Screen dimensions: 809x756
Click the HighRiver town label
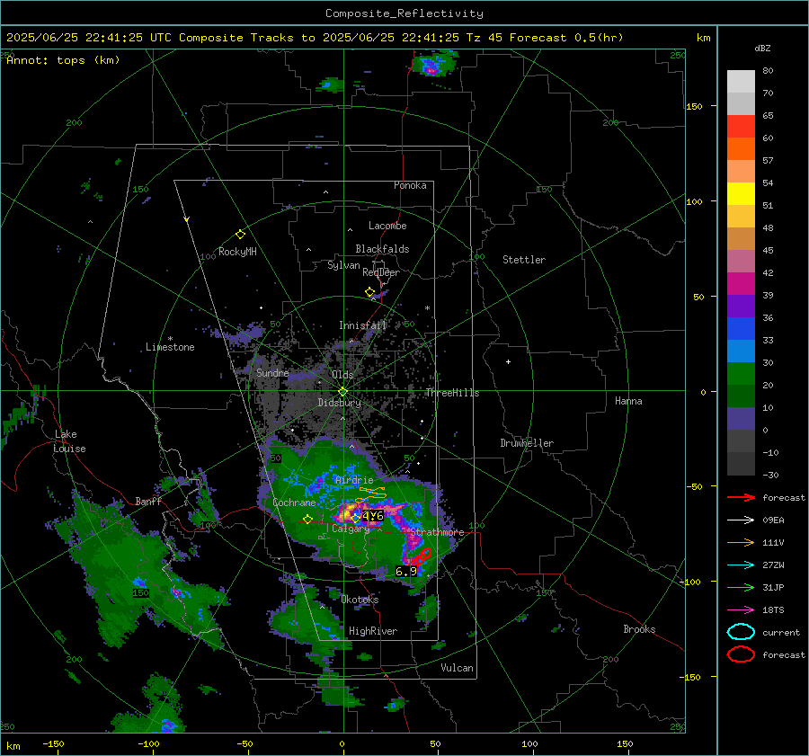click(x=373, y=631)
